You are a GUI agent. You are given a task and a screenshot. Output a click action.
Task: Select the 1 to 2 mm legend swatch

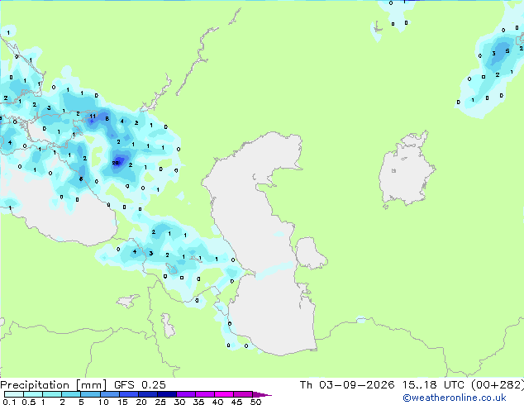pyautogui.click(x=52, y=394)
